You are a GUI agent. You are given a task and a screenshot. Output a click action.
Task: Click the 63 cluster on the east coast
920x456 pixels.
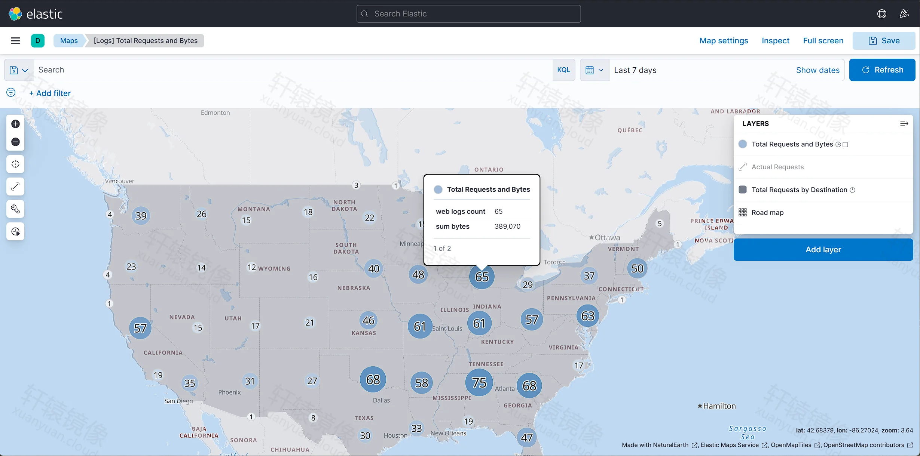coord(587,316)
